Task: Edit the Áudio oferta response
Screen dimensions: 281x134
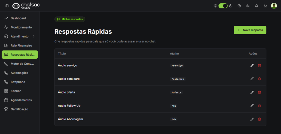Action: pyautogui.click(x=252, y=92)
